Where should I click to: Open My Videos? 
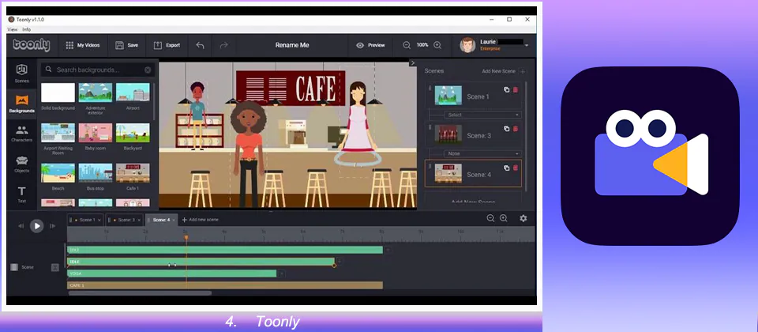83,45
